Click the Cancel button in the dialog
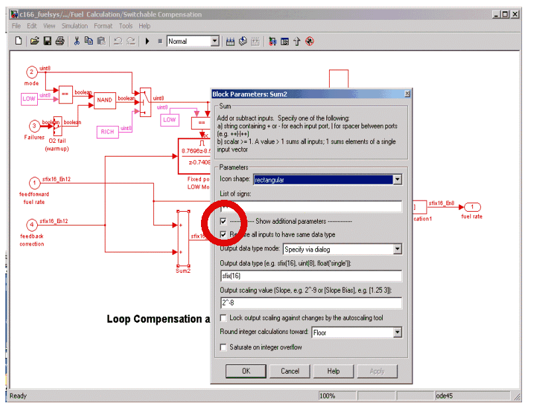 (x=289, y=371)
